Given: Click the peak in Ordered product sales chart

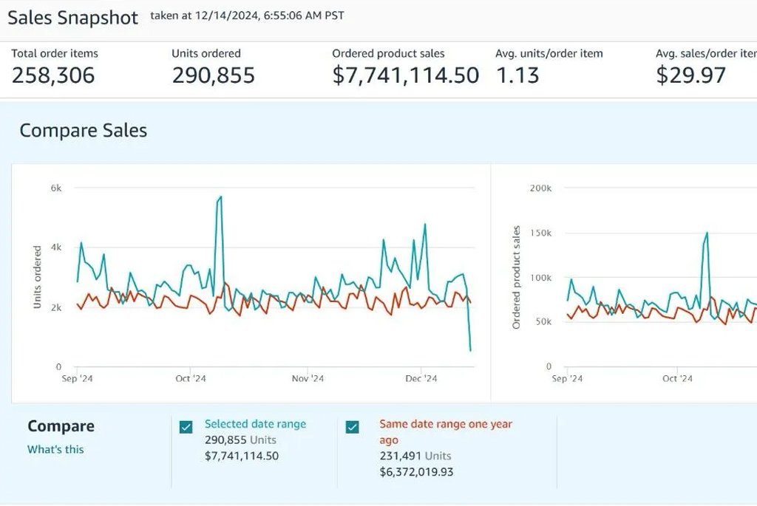Looking at the screenshot, I should (x=707, y=233).
